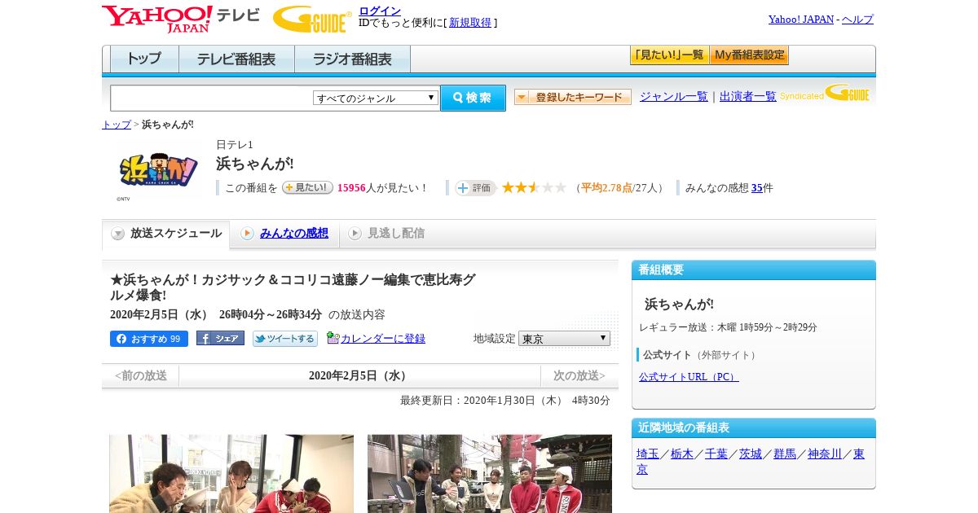
Task: Open the みんなの感想 tab arrow icon
Action: click(x=247, y=234)
